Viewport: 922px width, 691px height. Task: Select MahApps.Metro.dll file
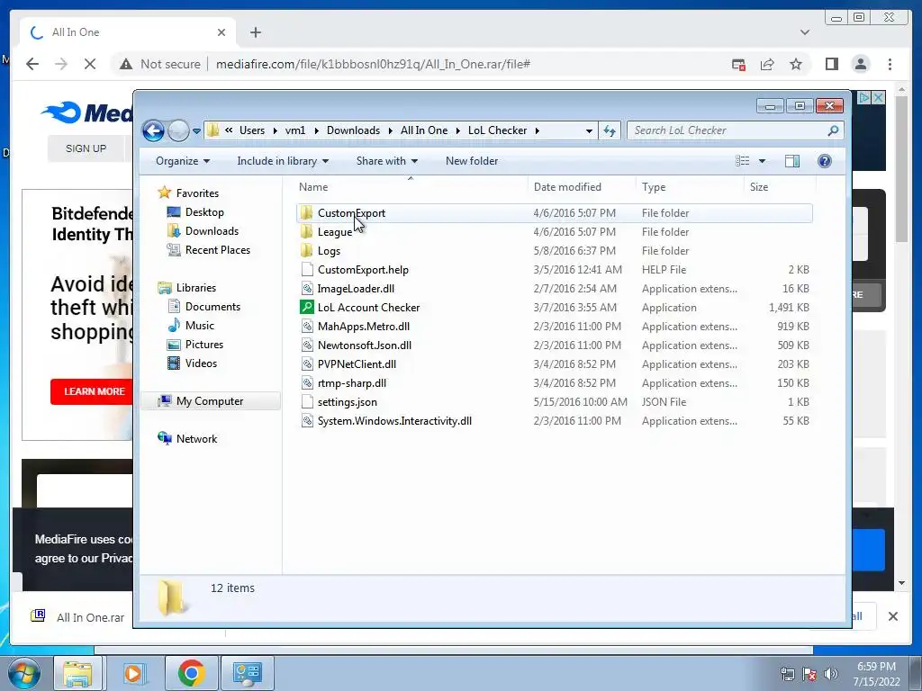[x=364, y=326]
